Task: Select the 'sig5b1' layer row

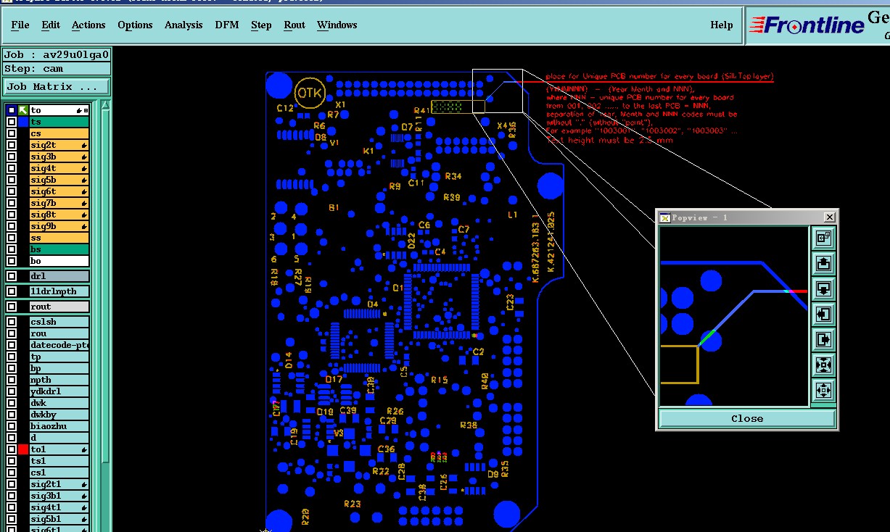Action: [x=59, y=519]
